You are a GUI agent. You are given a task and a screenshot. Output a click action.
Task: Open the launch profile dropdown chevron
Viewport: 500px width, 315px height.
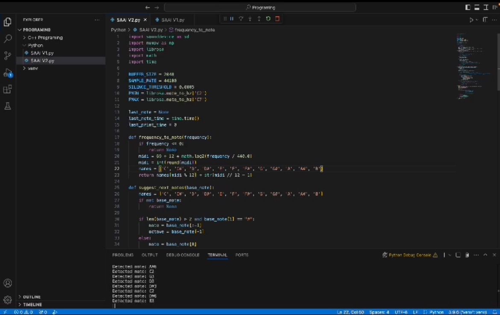(450, 255)
